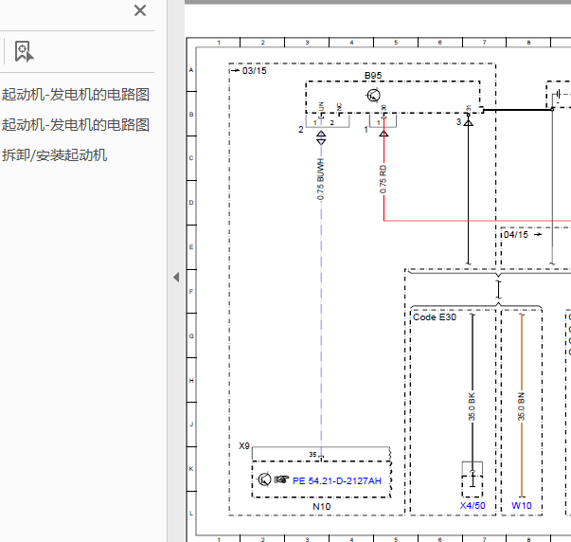Screen dimensions: 571x542
Task: Click the X4/50 connector link
Action: 473,506
